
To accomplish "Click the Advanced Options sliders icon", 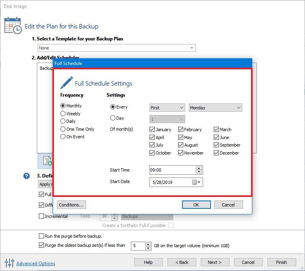I will [x=9, y=263].
